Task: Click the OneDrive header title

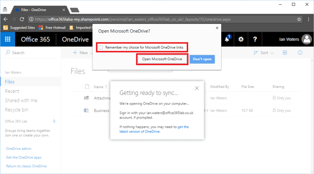Action: pyautogui.click(x=75, y=39)
